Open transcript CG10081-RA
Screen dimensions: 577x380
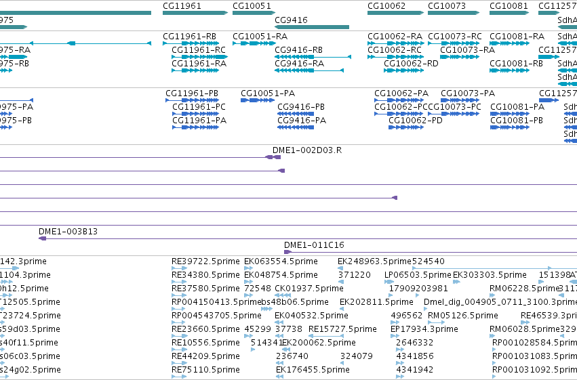coord(517,37)
